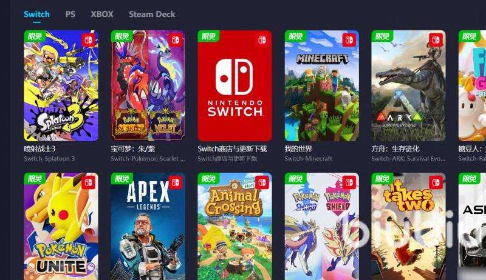Click Switch商店与更新下载 title text
The height and width of the screenshot is (280, 486).
(232, 149)
